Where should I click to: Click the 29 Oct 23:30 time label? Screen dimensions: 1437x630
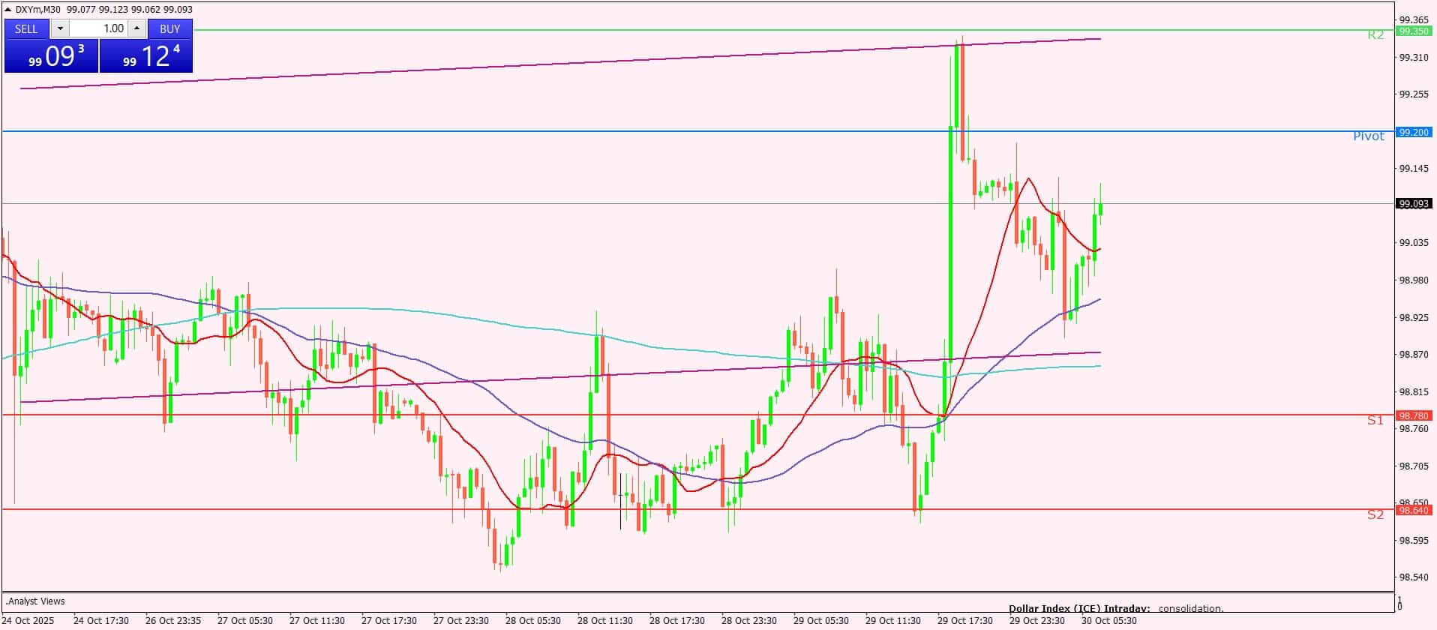click(x=1037, y=620)
